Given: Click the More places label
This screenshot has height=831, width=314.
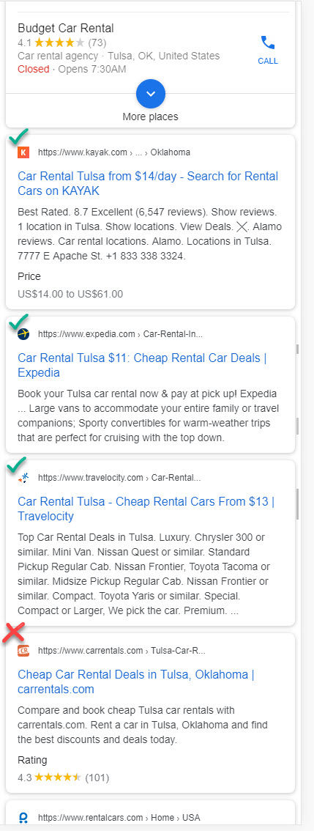Looking at the screenshot, I should pyautogui.click(x=150, y=117).
